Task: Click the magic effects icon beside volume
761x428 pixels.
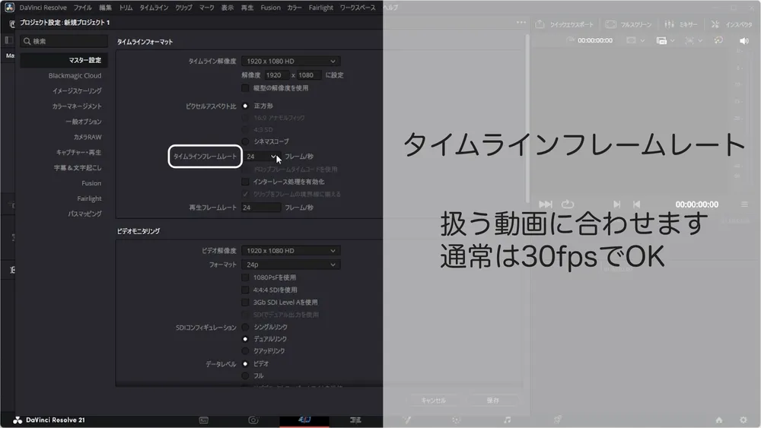Action: 718,40
